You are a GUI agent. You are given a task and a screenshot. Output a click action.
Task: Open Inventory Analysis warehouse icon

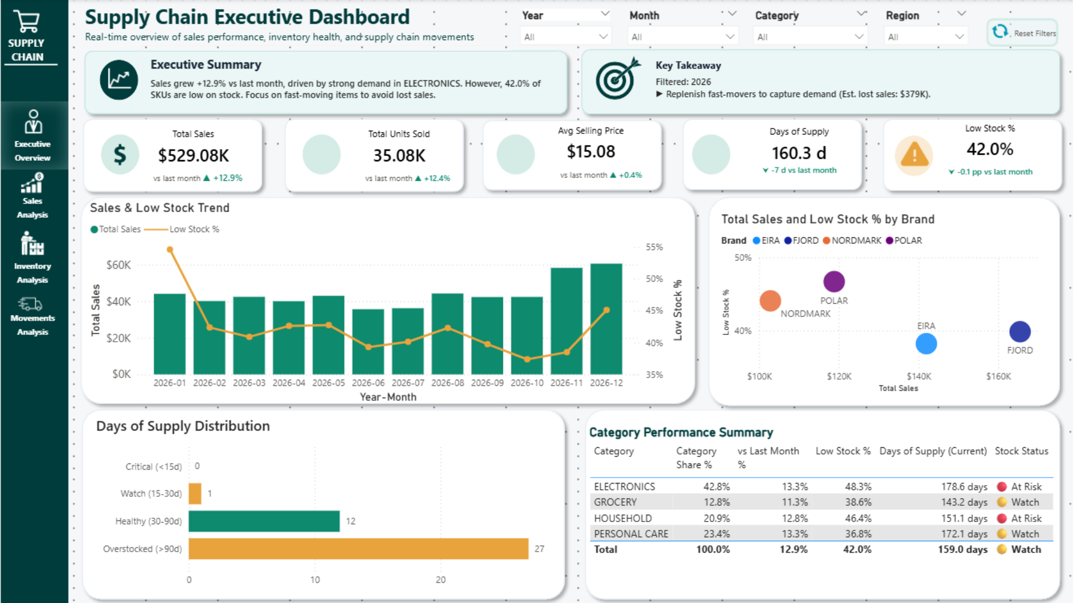pyautogui.click(x=32, y=243)
